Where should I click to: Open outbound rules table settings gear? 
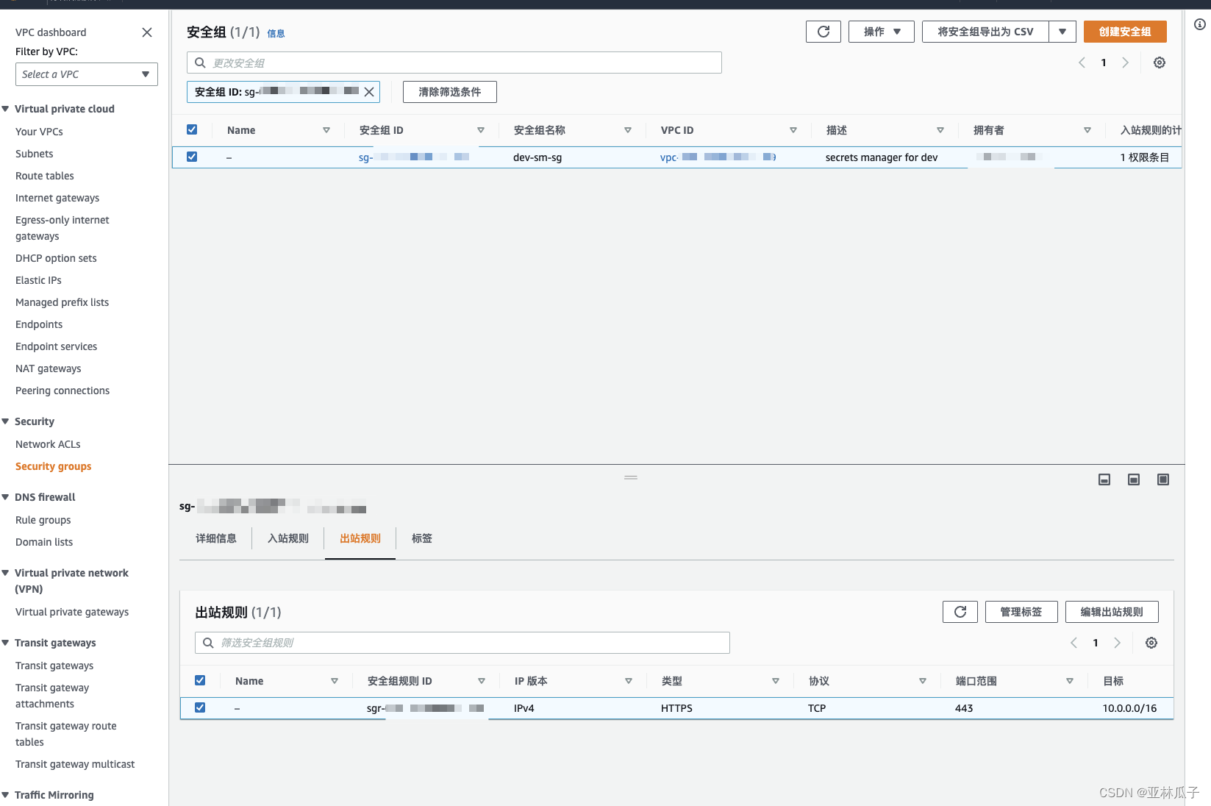point(1151,643)
